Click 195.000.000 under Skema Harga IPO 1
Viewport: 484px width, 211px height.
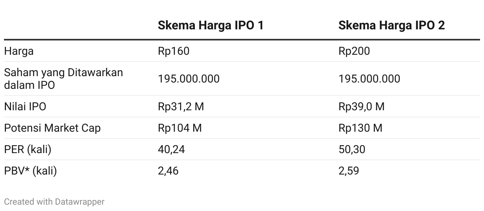click(188, 79)
